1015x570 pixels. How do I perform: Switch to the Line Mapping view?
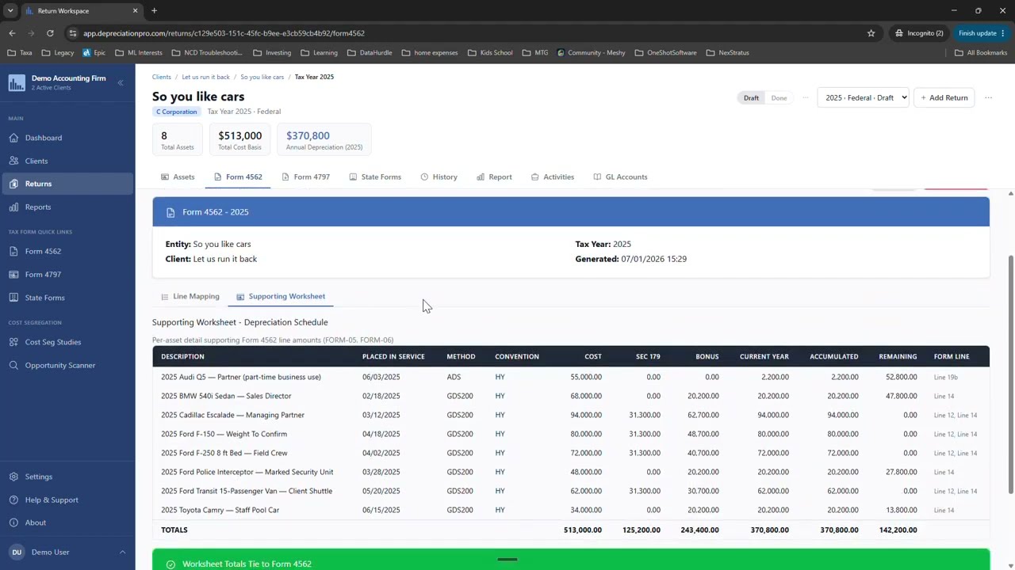190,296
